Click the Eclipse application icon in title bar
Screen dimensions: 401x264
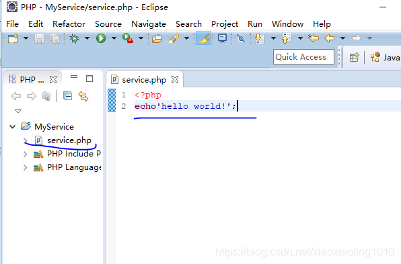(x=11, y=7)
